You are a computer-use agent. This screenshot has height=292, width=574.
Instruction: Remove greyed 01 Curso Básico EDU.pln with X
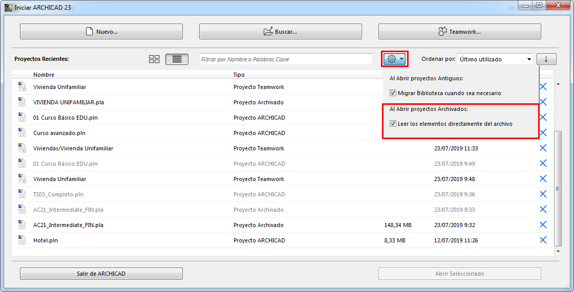coord(543,163)
